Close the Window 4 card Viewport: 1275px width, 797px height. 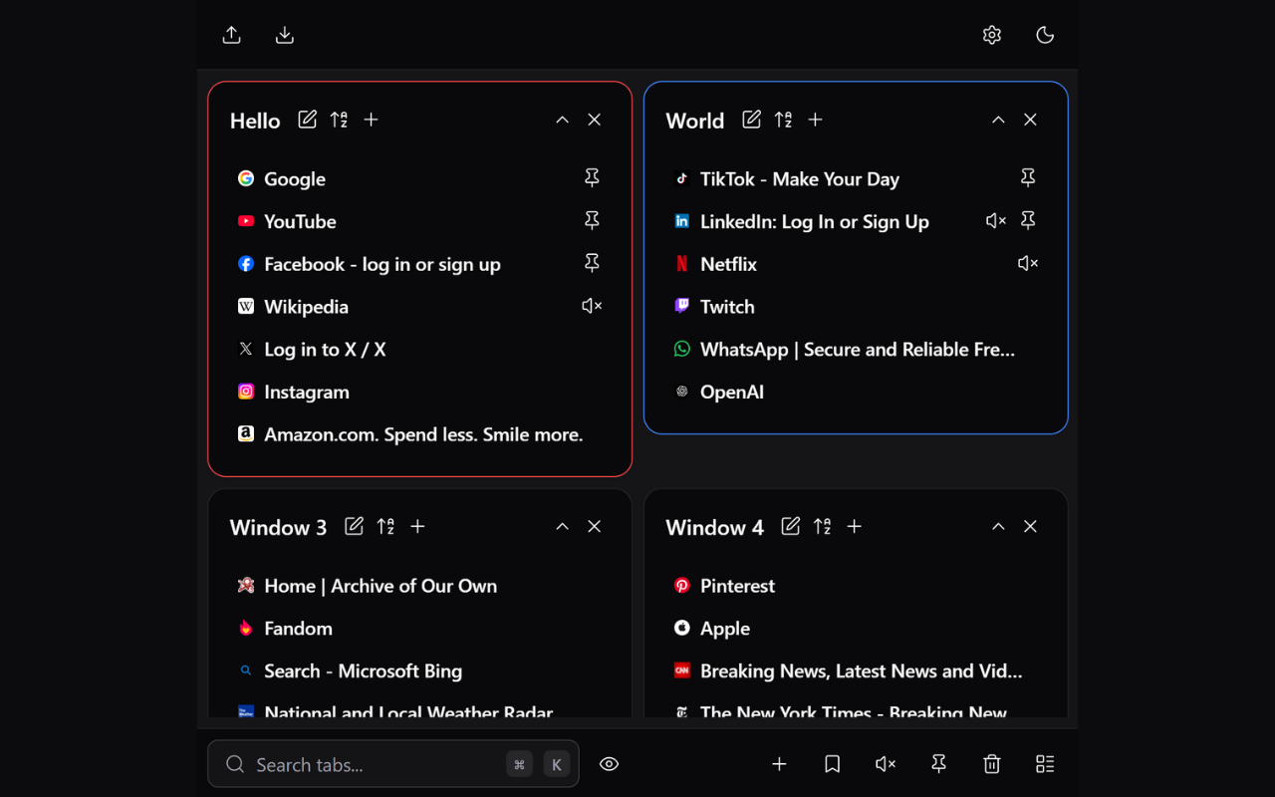tap(1031, 526)
